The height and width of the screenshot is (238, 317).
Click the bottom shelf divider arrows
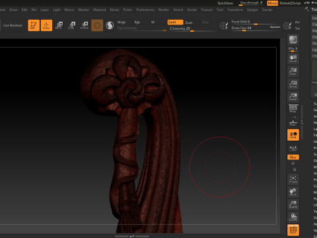(132, 236)
